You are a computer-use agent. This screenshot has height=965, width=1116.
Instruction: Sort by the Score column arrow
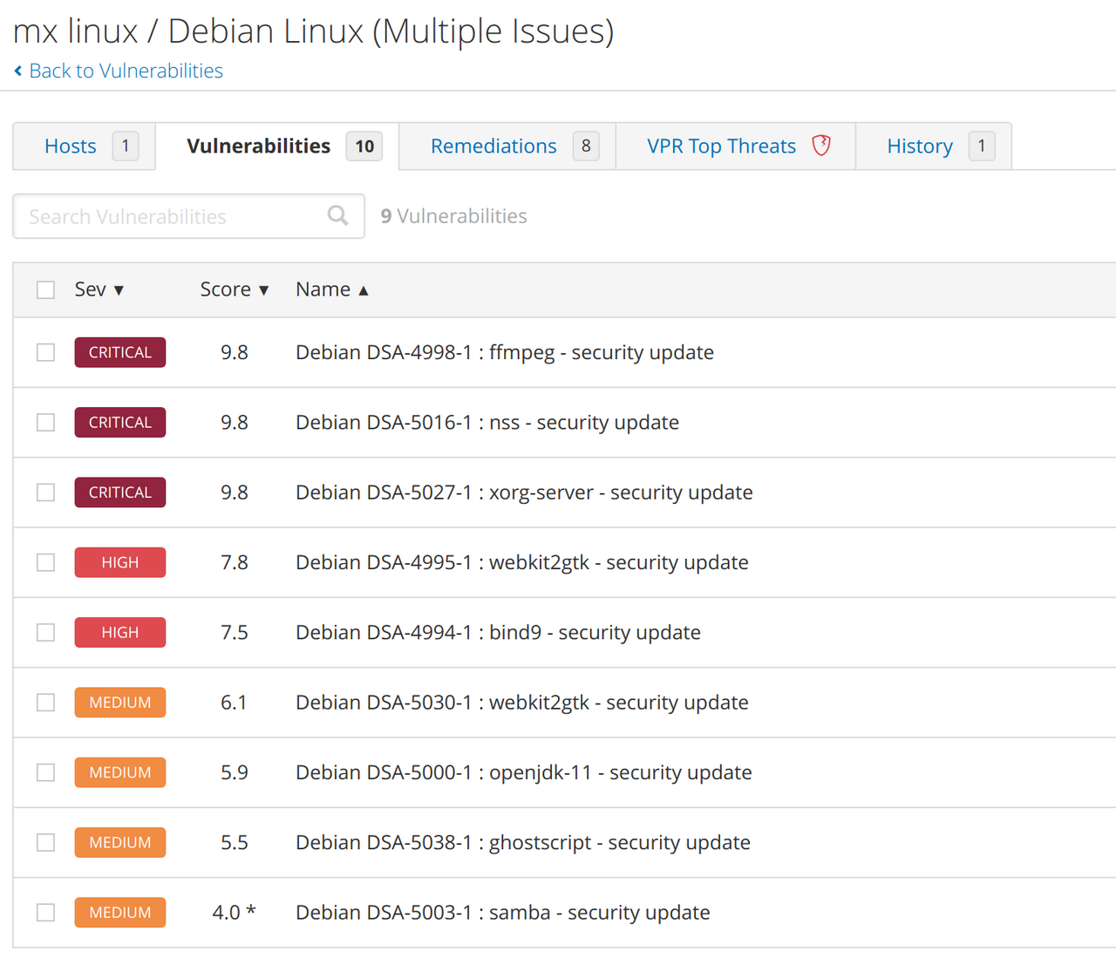[x=263, y=290]
